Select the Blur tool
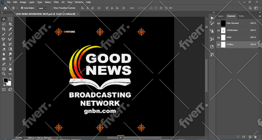The image size is (262, 140). click(4, 54)
